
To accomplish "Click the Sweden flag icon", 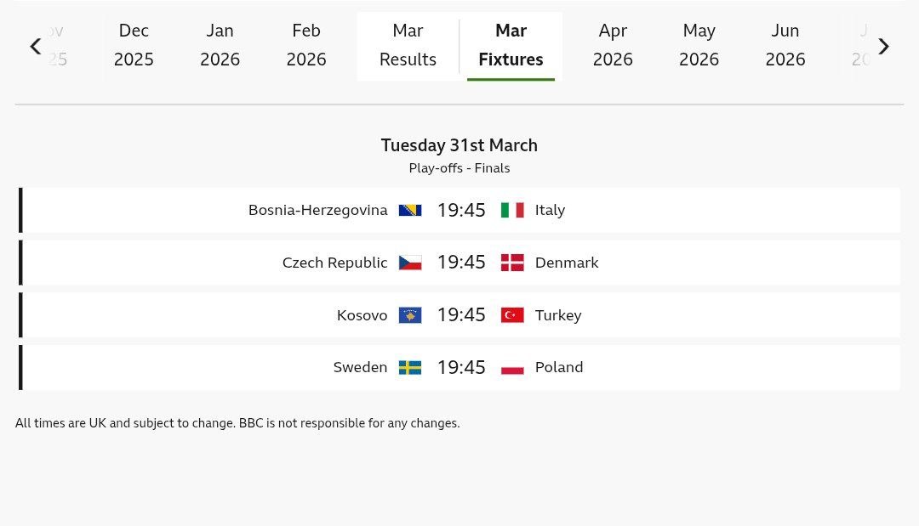I will coord(410,368).
